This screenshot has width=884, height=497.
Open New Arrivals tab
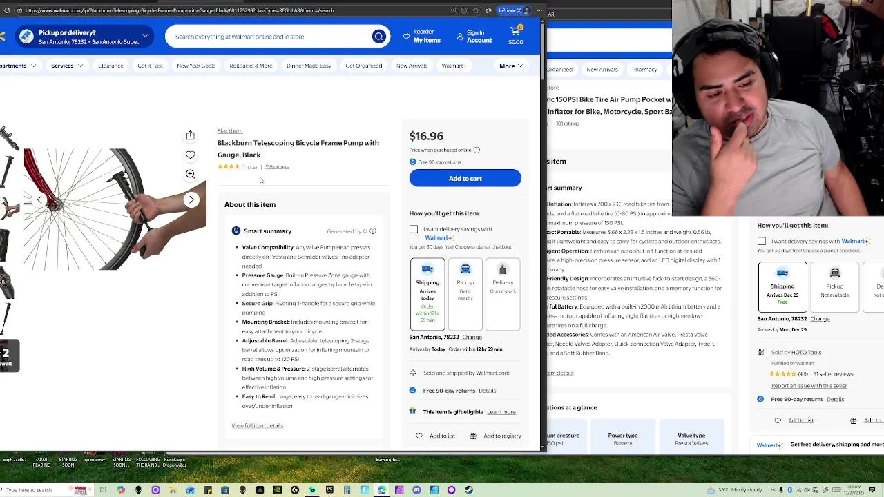click(412, 66)
